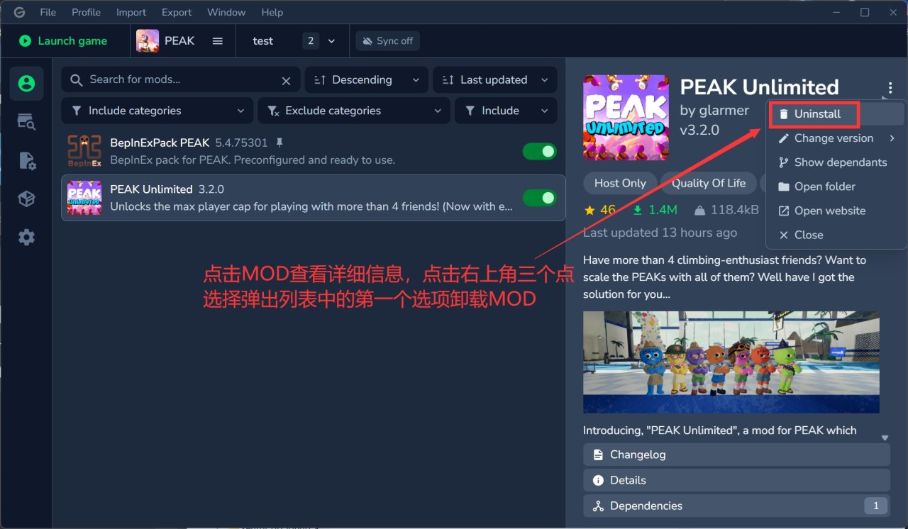The width and height of the screenshot is (908, 529).
Task: Click the Quality Of Life category tag
Action: pos(709,183)
